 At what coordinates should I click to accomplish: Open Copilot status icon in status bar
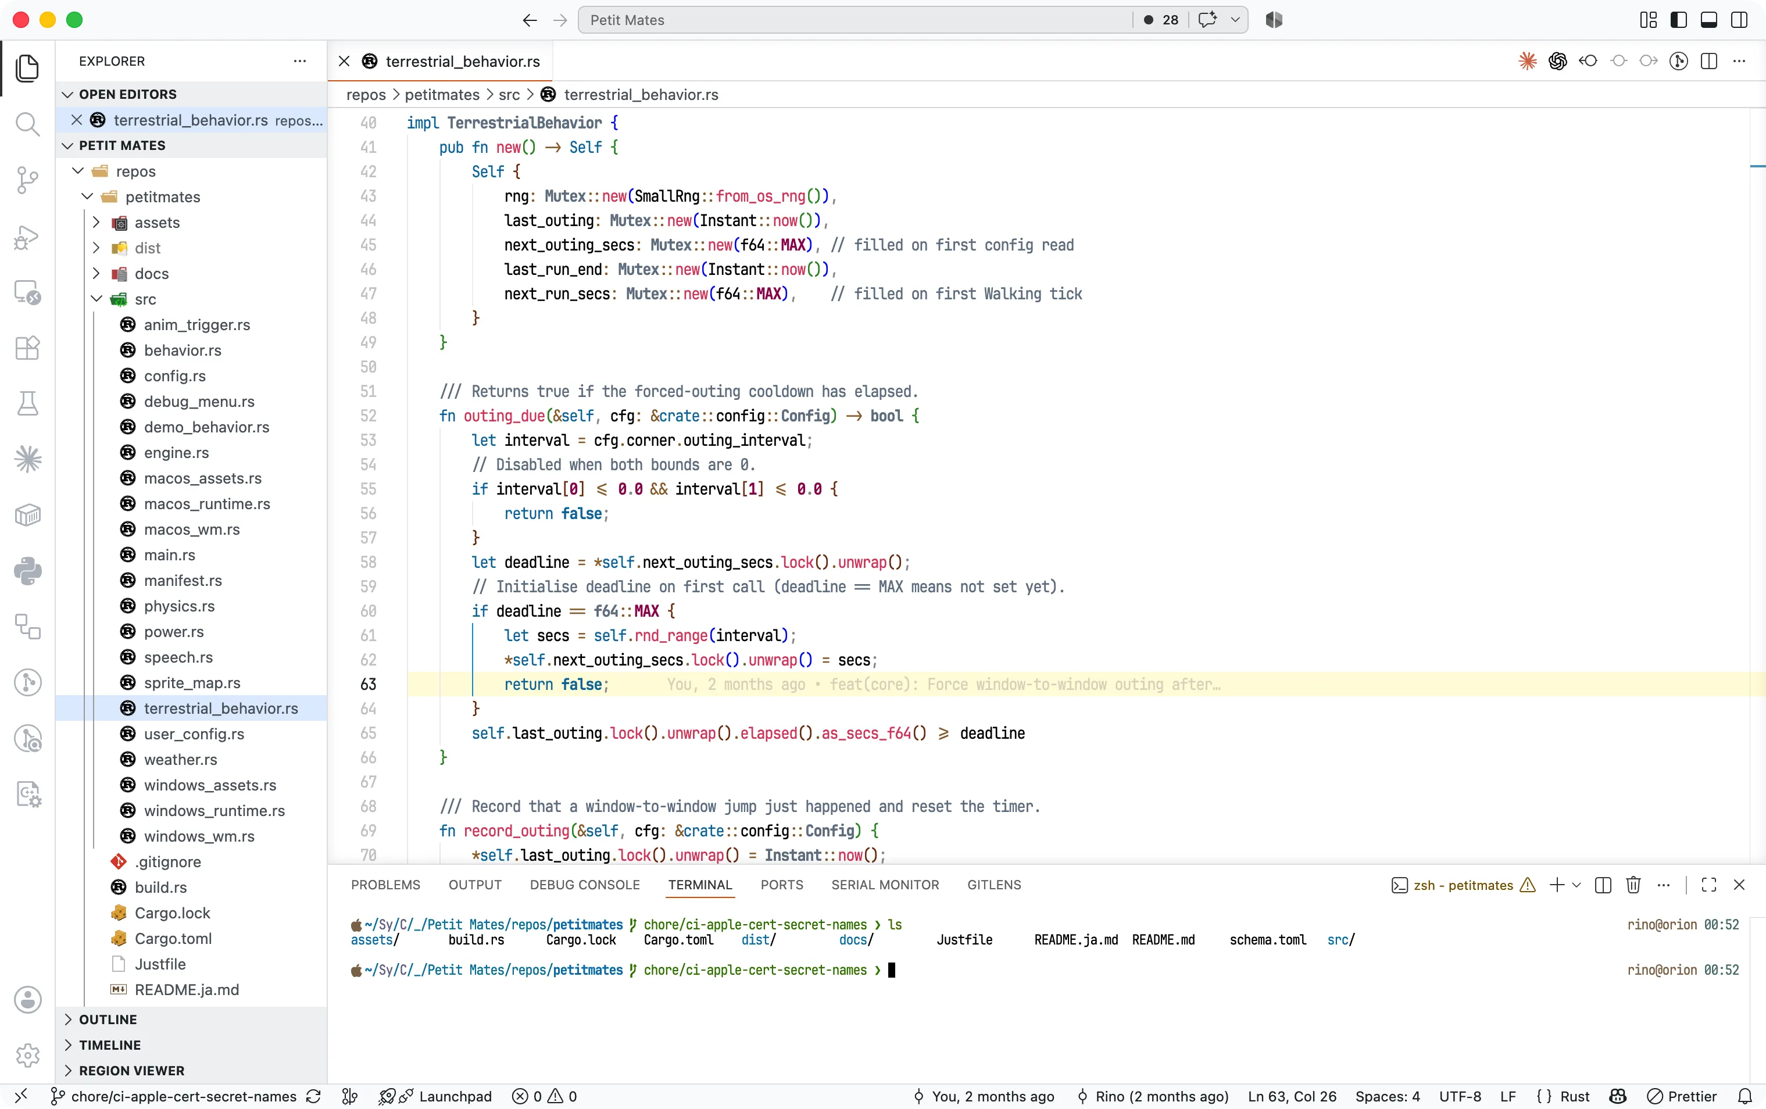pos(1618,1097)
